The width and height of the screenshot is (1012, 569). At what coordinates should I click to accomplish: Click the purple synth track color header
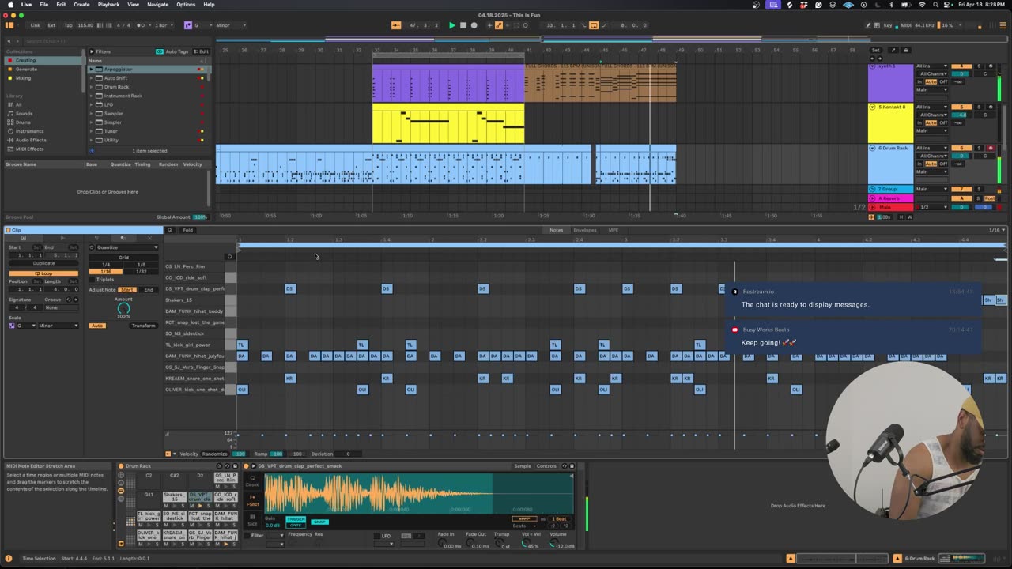click(891, 82)
